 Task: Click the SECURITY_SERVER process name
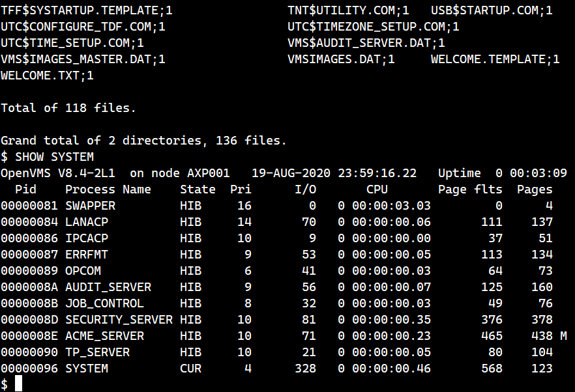119,320
